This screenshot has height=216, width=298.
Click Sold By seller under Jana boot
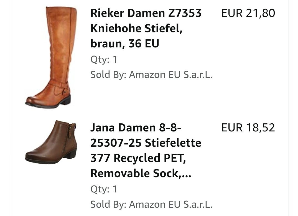click(x=151, y=204)
